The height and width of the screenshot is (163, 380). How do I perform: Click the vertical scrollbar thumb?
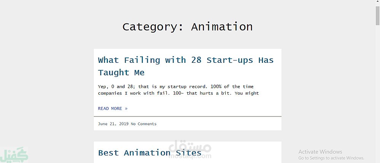(x=378, y=16)
